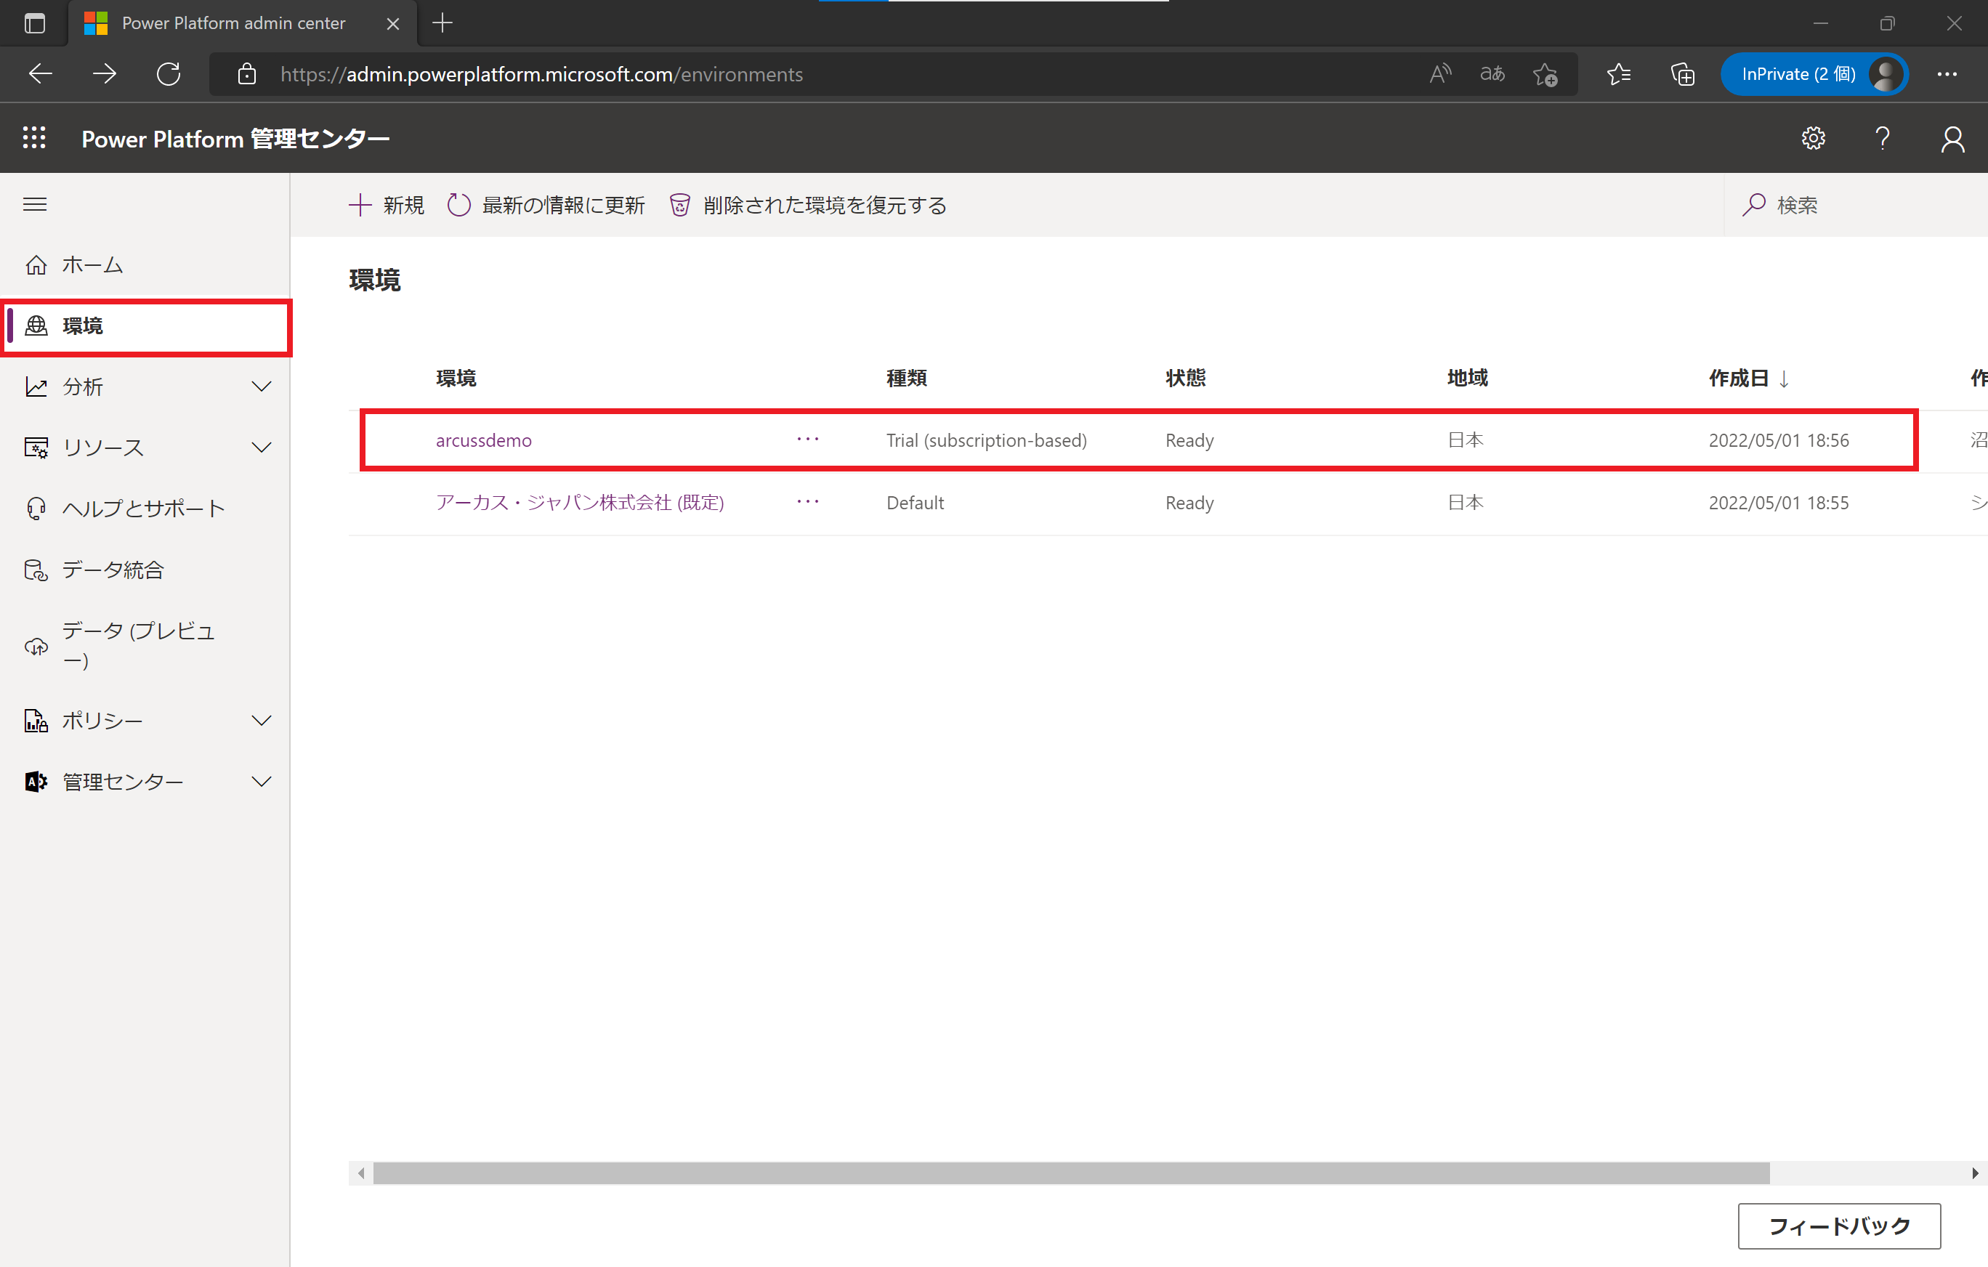Click the scrollbar left arrow
Viewport: 1988px width, 1267px height.
tap(361, 1173)
